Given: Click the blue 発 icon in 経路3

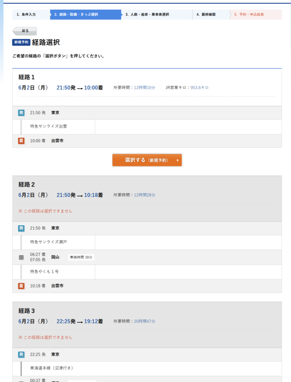Looking at the screenshot, I should click(x=21, y=354).
